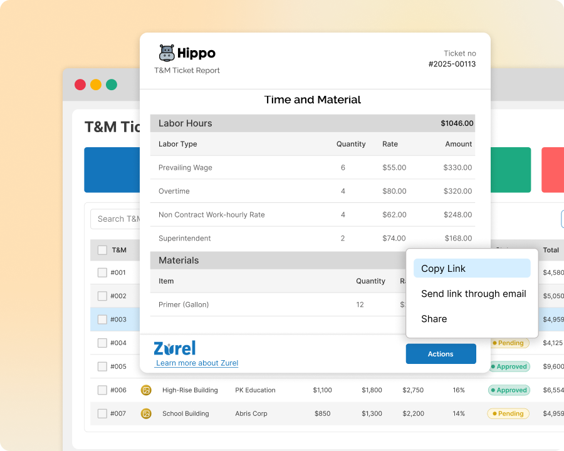Click the Search T&M input field
The width and height of the screenshot is (564, 451).
coord(115,219)
